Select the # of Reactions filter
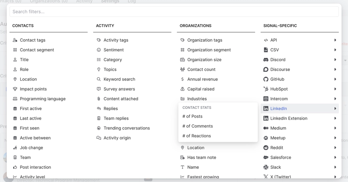This screenshot has width=348, height=182. [196, 136]
